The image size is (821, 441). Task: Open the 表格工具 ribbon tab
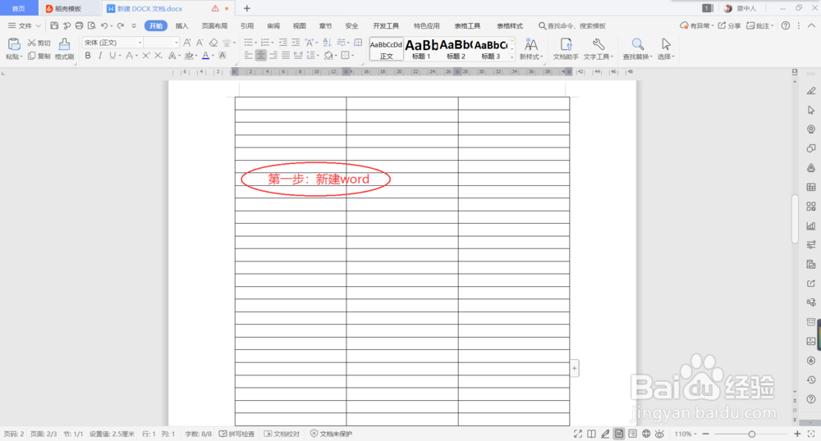(467, 25)
